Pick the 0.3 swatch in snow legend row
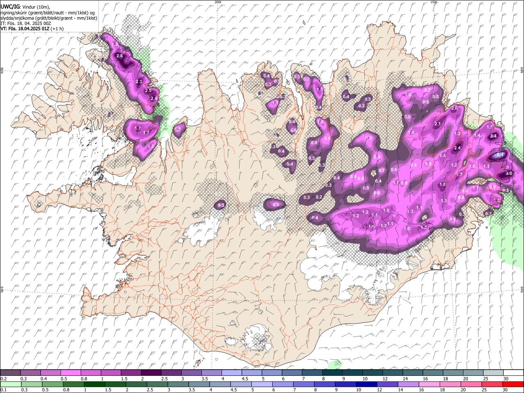The height and width of the screenshot is (393, 524). click(x=30, y=373)
